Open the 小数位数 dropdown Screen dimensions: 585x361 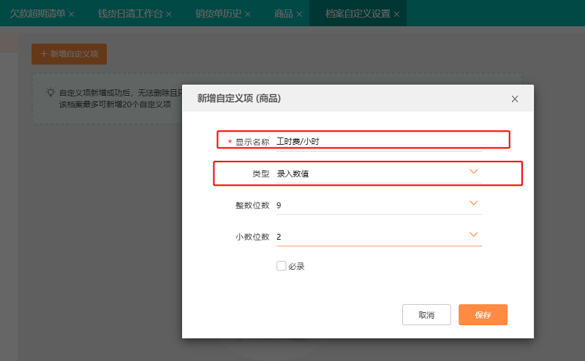click(x=473, y=235)
